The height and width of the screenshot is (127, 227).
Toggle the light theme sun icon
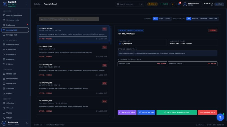pos(173,4)
